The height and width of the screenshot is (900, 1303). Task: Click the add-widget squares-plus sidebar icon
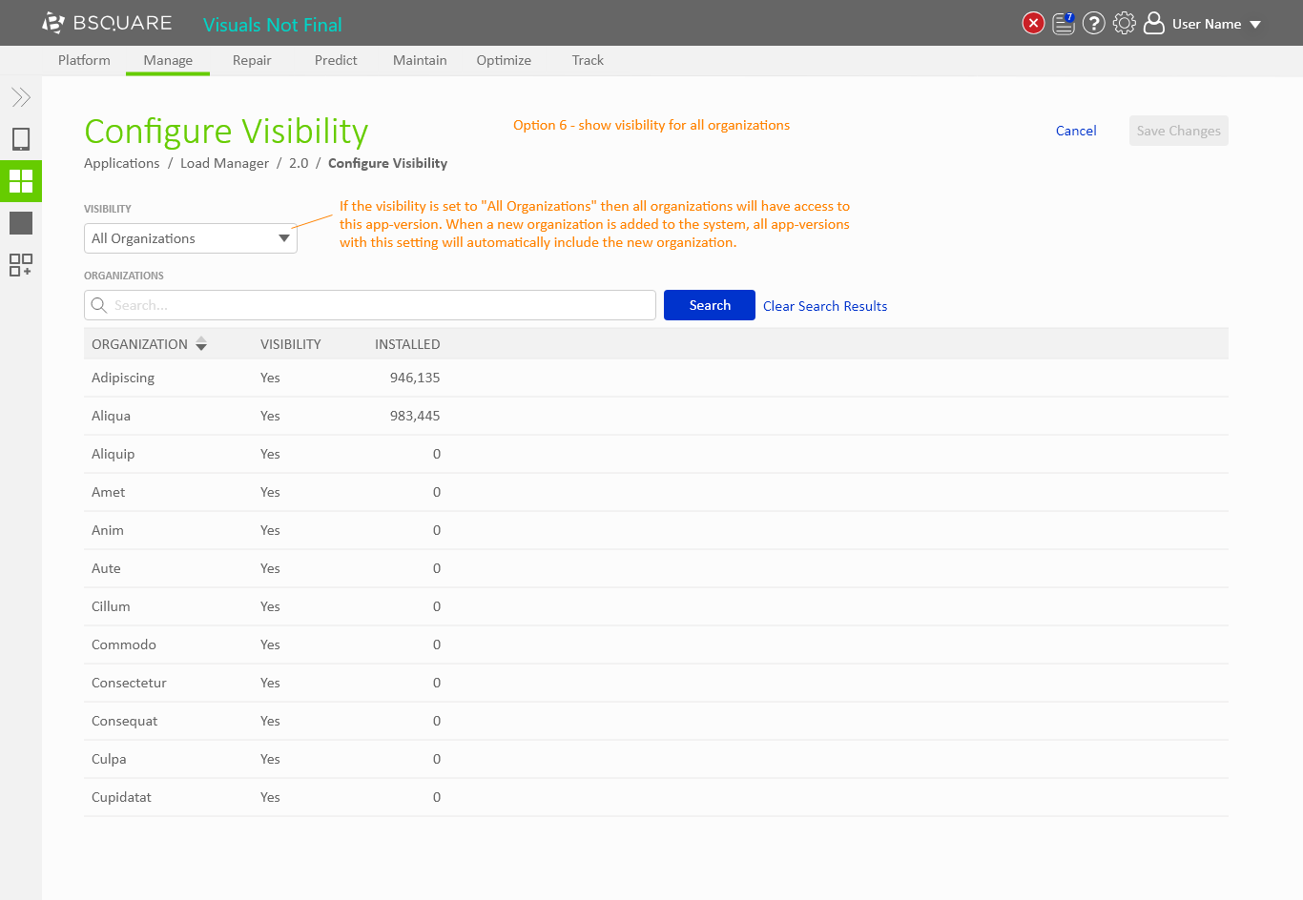[21, 265]
